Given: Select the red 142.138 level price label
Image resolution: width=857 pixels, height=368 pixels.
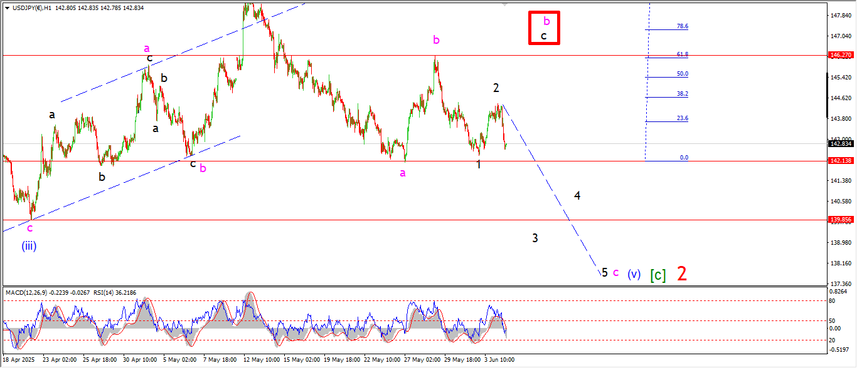Looking at the screenshot, I should (839, 161).
